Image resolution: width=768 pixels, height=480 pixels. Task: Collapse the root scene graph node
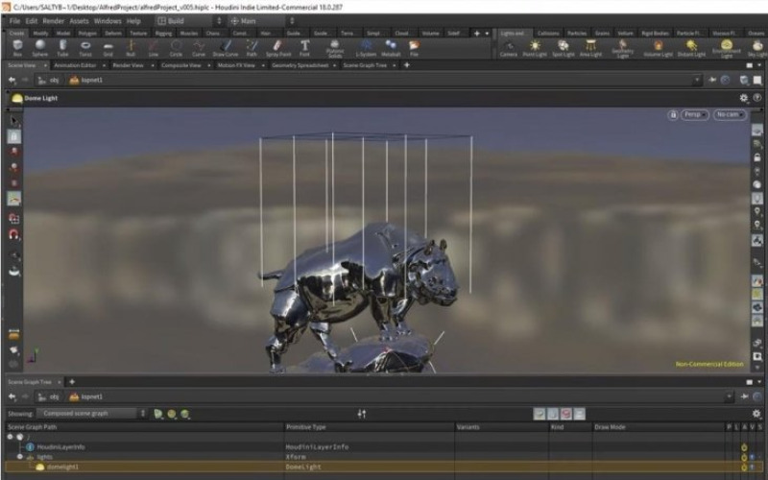10,437
